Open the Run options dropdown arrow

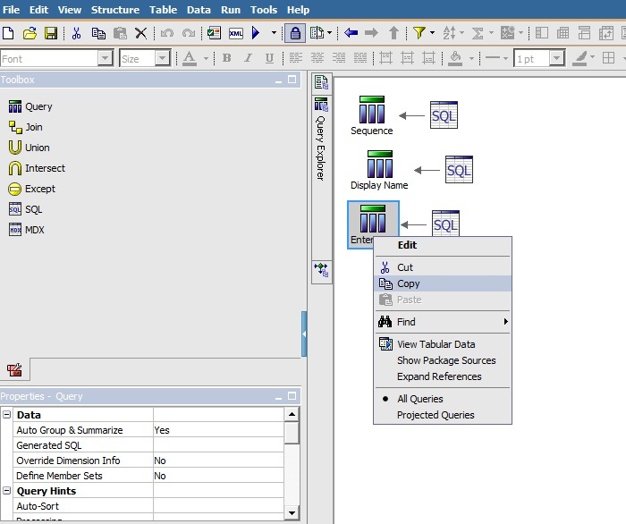(x=274, y=33)
